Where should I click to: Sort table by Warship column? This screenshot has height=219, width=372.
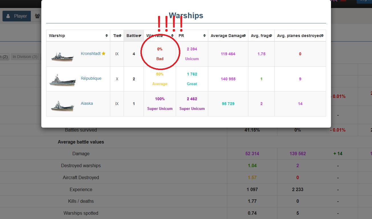[x=78, y=36]
